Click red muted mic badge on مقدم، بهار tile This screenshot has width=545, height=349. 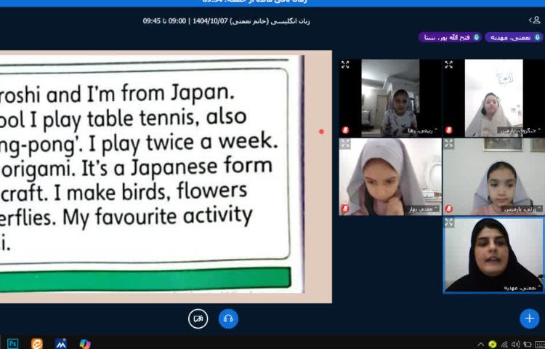tap(345, 209)
